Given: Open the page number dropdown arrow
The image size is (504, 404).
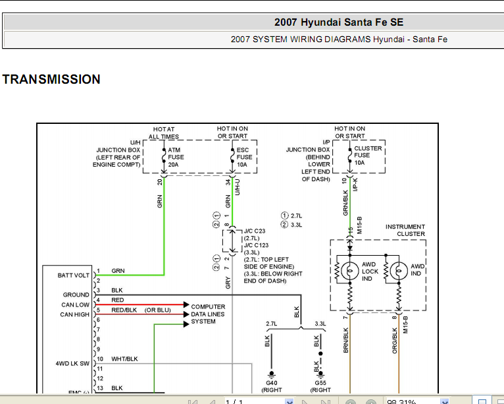Looking at the screenshot, I should (290, 402).
